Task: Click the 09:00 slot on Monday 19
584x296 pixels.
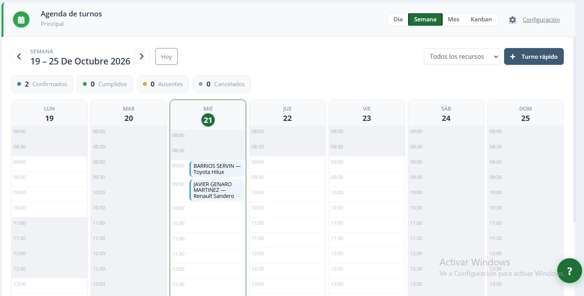Action: 49,164
